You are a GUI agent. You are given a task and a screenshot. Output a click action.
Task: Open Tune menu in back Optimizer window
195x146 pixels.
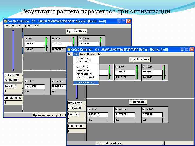pos(19,26)
